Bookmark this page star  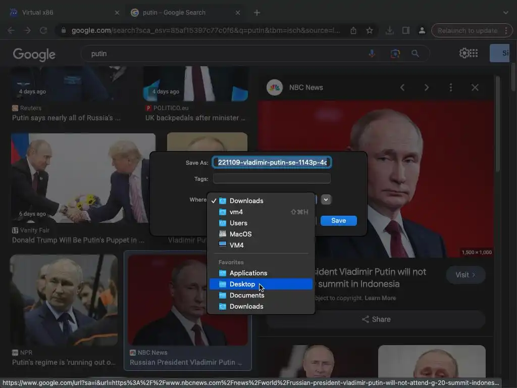369,30
